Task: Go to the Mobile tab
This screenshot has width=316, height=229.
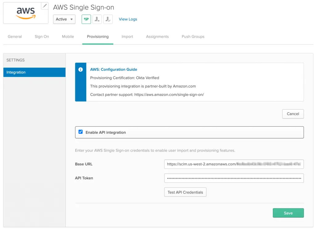Action: tap(68, 36)
